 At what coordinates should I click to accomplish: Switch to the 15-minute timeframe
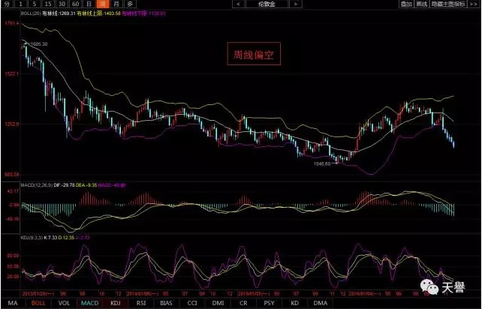(x=48, y=4)
